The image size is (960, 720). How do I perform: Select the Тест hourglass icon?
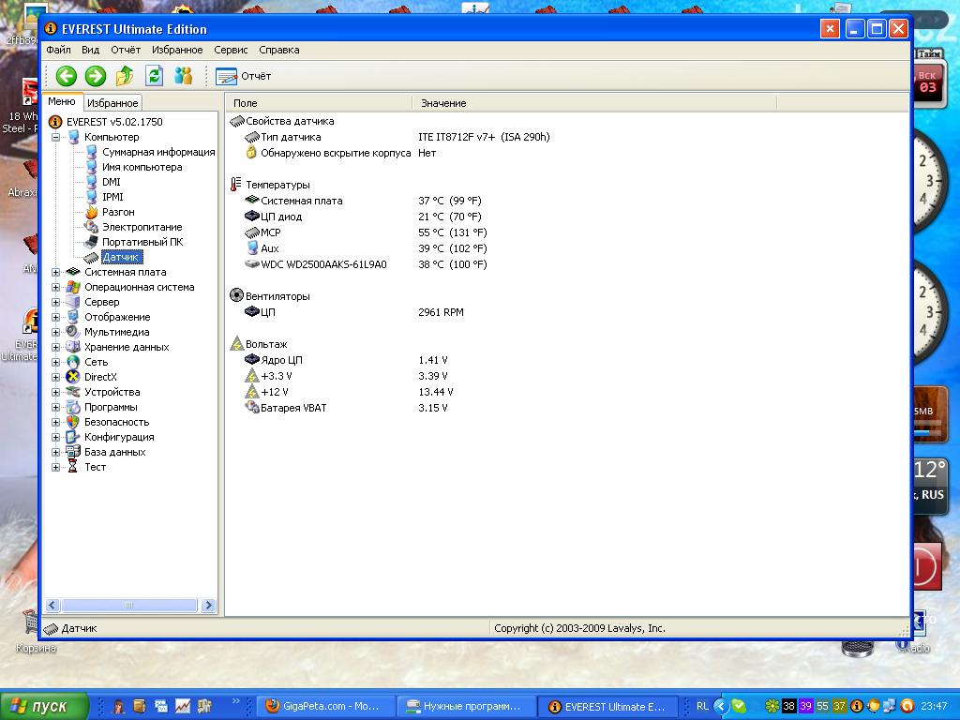click(73, 467)
